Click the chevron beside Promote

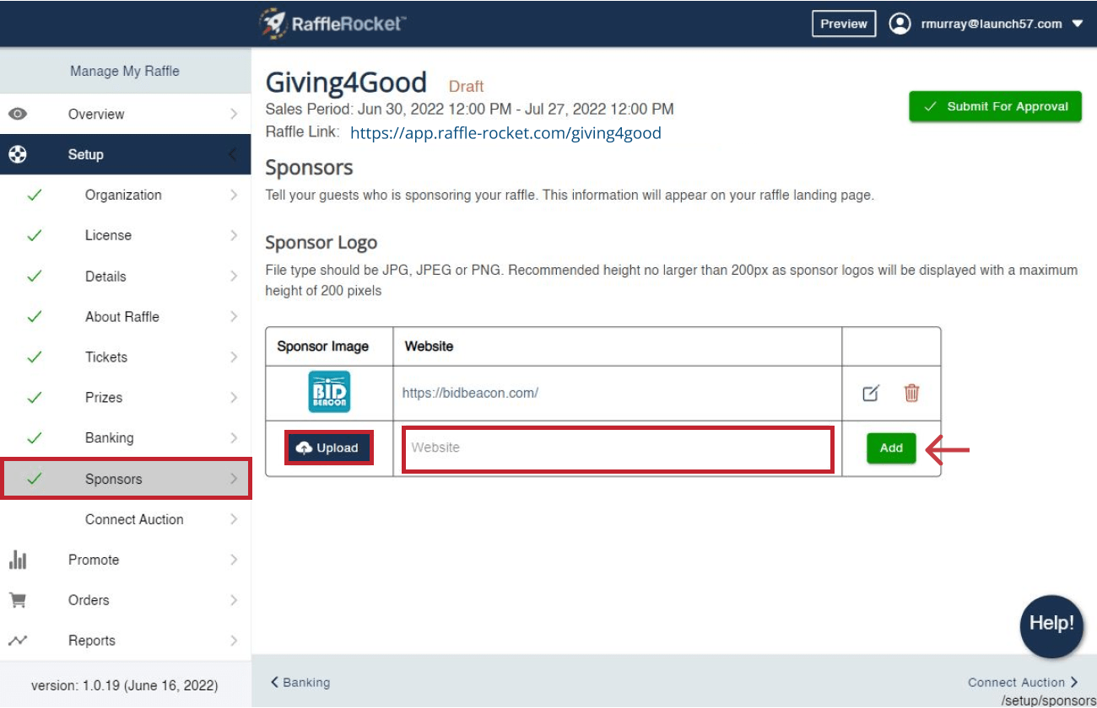(x=234, y=560)
